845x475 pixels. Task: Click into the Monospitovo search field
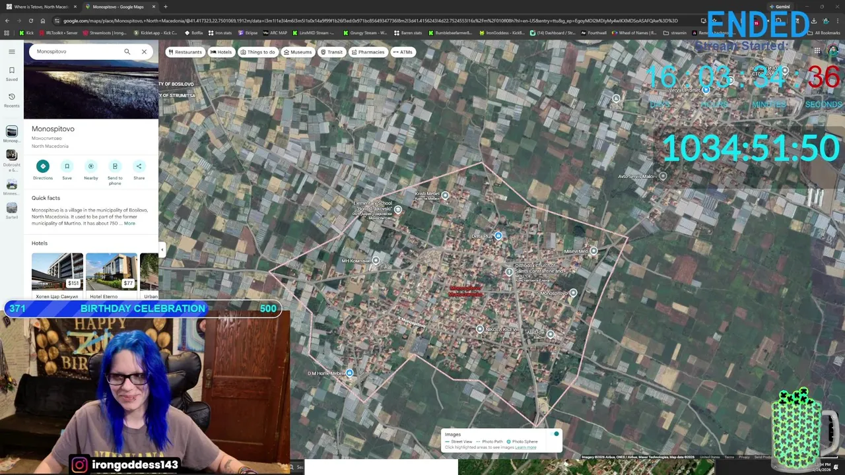coord(76,51)
